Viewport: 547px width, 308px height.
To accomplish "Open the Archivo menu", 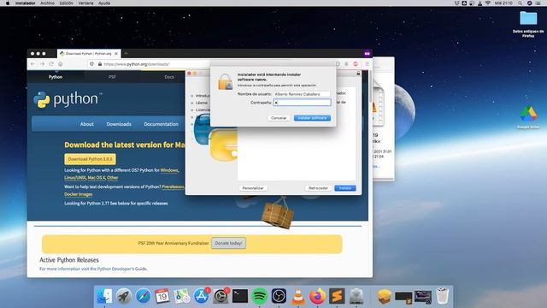I will click(x=47, y=3).
